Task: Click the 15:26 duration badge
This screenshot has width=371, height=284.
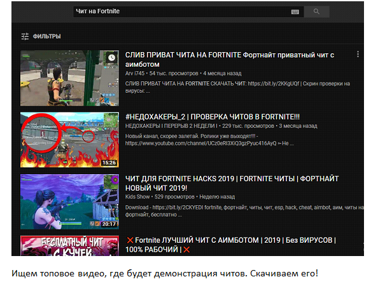Action: tap(109, 163)
